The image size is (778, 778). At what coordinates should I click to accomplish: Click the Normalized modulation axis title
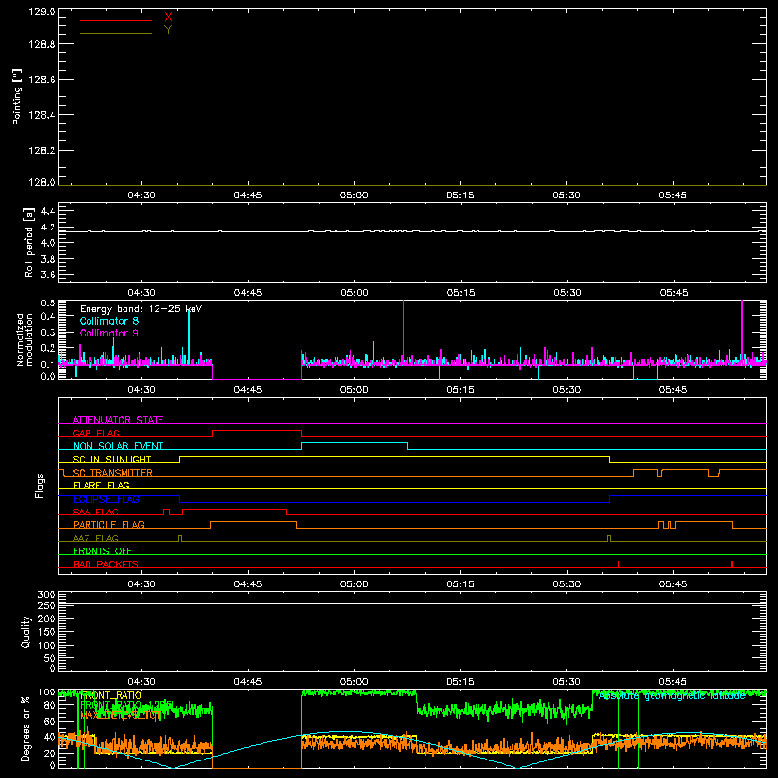pyautogui.click(x=24, y=339)
